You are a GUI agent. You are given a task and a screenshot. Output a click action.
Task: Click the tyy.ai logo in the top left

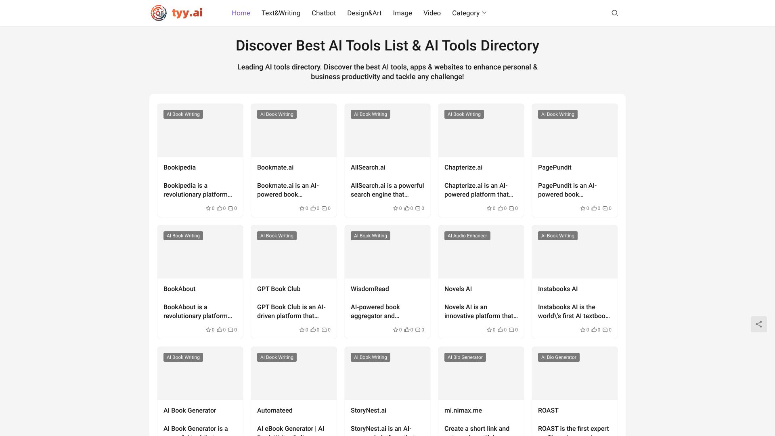(176, 13)
